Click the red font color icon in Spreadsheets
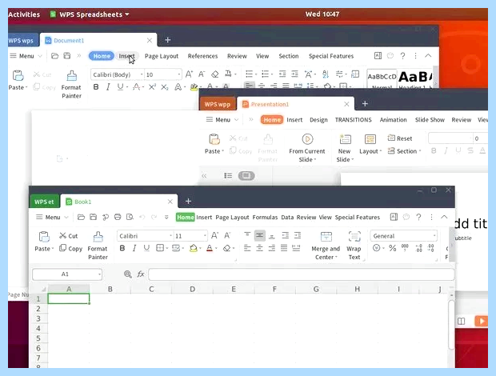The height and width of the screenshot is (376, 496). coord(210,249)
